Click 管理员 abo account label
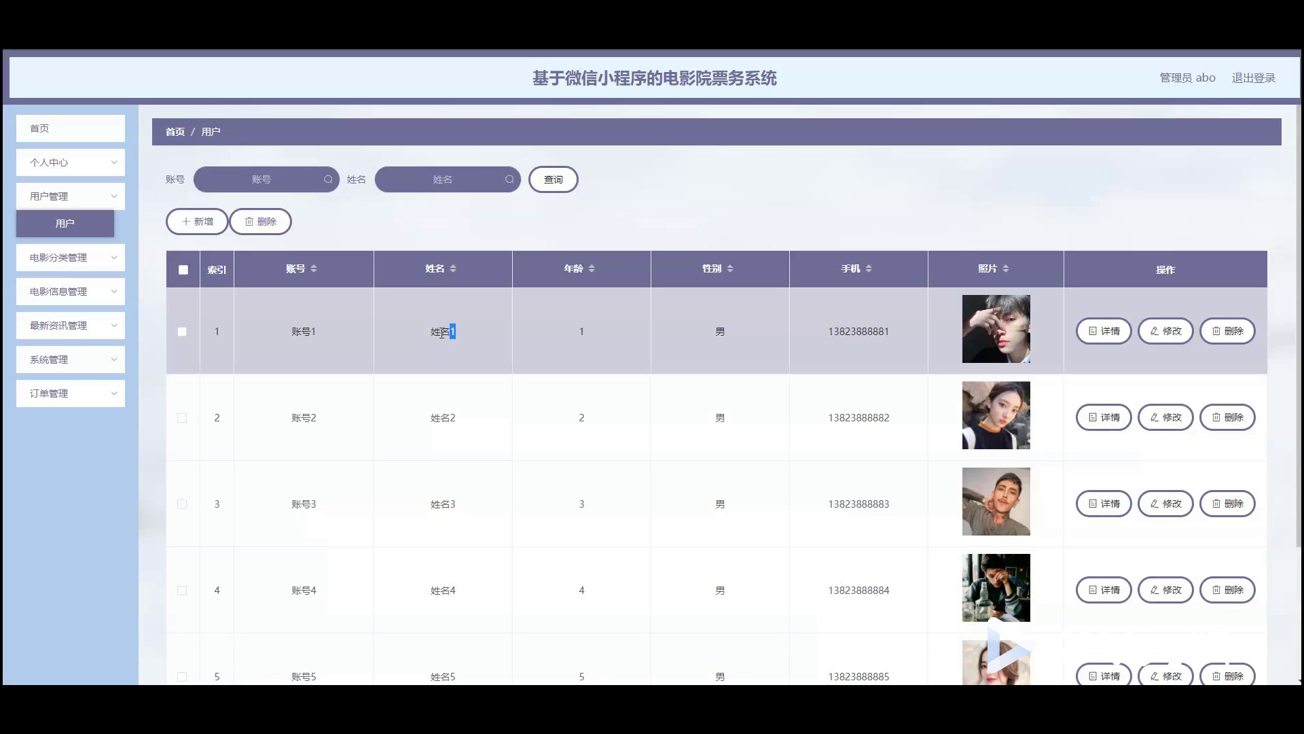Viewport: 1304px width, 734px height. pyautogui.click(x=1187, y=78)
